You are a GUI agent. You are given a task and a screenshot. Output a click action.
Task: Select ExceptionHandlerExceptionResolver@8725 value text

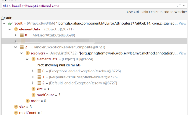[85, 71]
